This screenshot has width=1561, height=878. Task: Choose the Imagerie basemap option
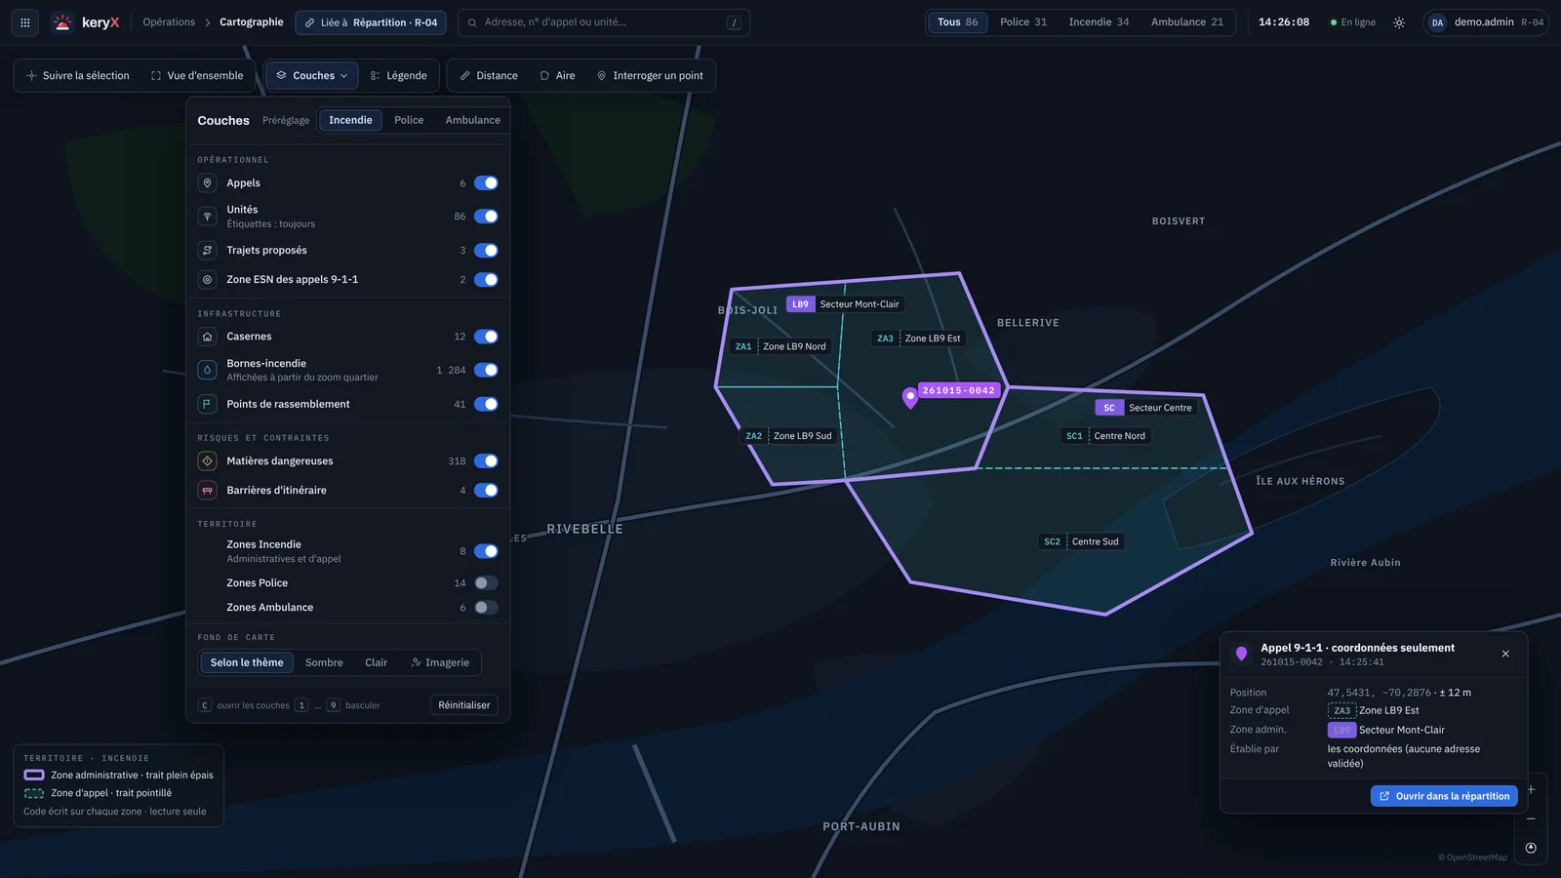(440, 662)
